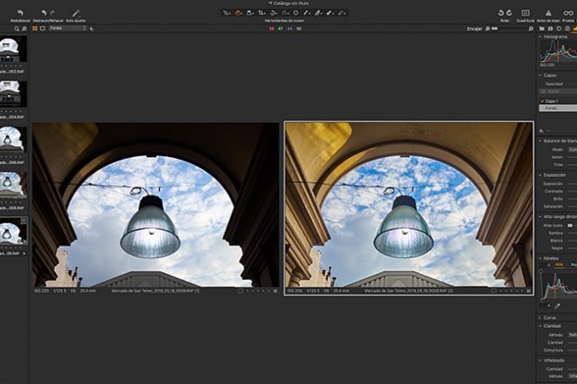Rotate image right with Rotar icon
This screenshot has width=577, height=384.
point(509,13)
